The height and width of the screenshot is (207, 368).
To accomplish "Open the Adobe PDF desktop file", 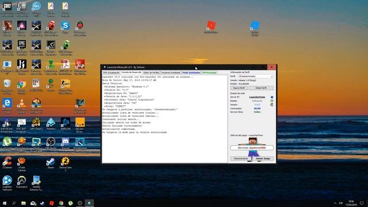I will (x=65, y=67).
